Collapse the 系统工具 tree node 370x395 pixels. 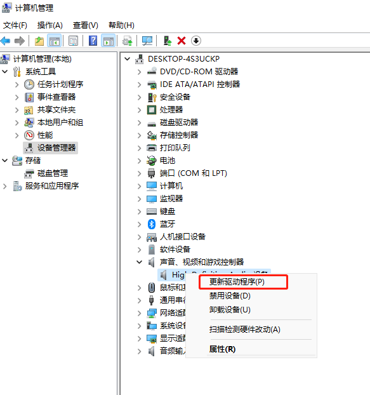pyautogui.click(x=5, y=72)
